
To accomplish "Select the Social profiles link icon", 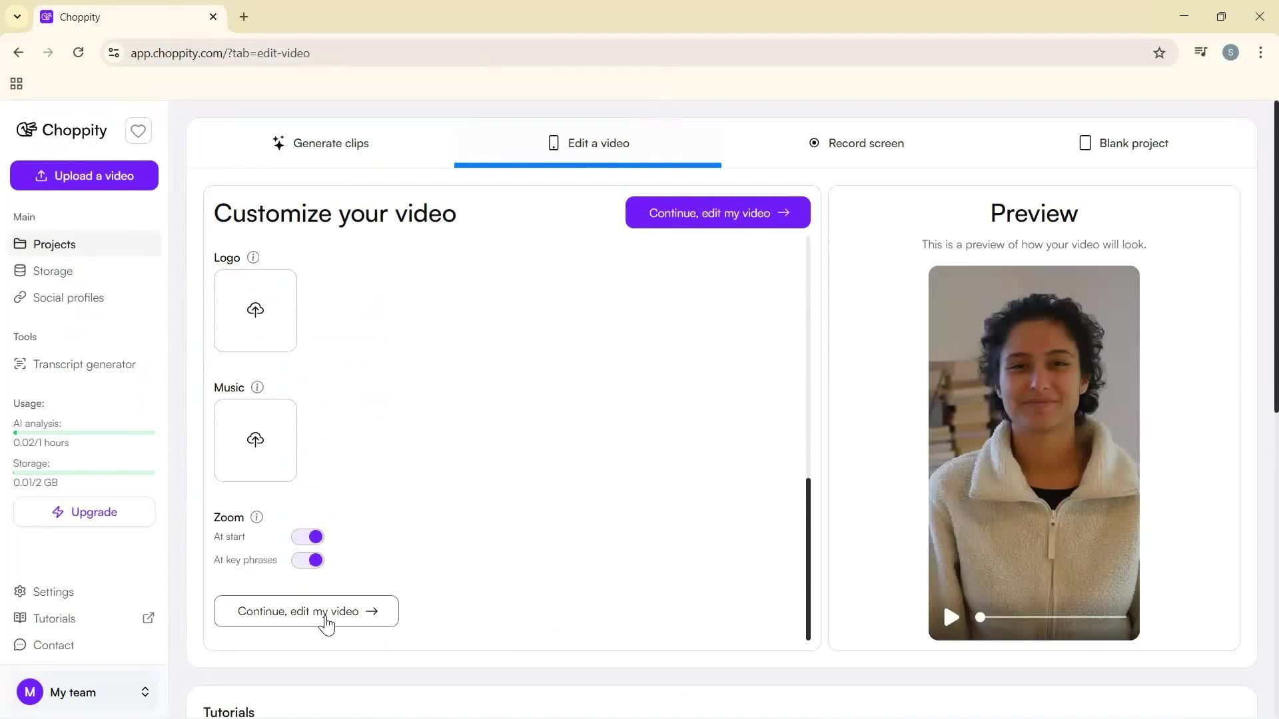I will pos(20,298).
